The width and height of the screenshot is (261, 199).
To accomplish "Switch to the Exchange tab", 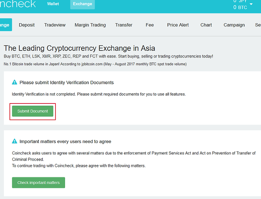I will [83, 4].
